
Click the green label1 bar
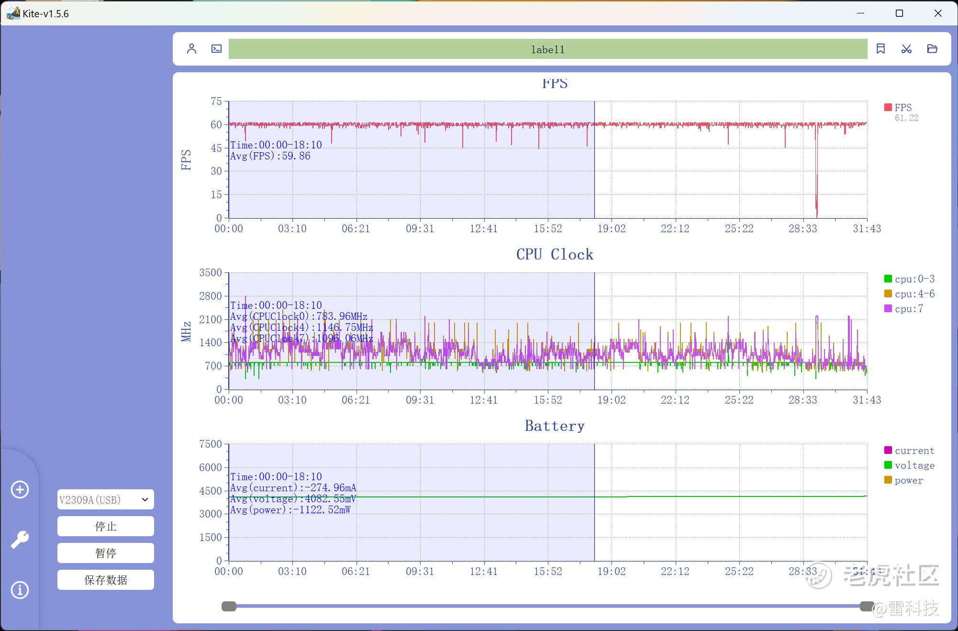pyautogui.click(x=547, y=49)
